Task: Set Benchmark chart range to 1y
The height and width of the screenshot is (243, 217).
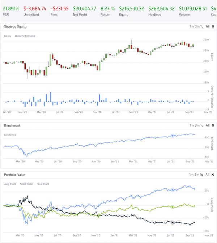Action: point(202,125)
